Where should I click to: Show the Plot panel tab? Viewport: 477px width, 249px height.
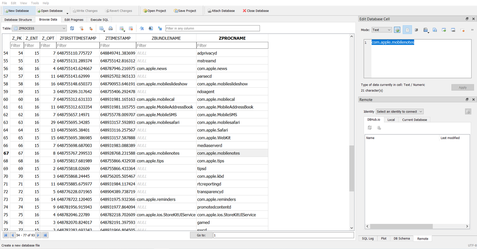coord(384,239)
